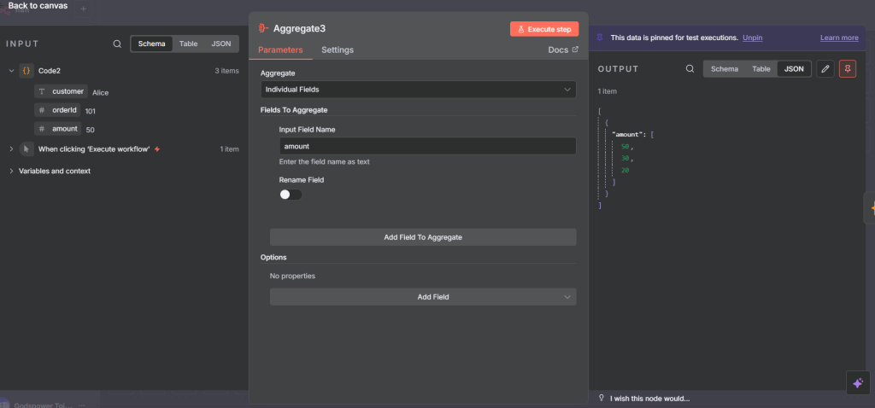The width and height of the screenshot is (875, 408).
Task: Click the input panel search icon
Action: click(117, 44)
